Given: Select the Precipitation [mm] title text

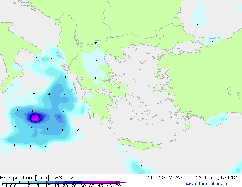Looking at the screenshot, I should point(25,178).
